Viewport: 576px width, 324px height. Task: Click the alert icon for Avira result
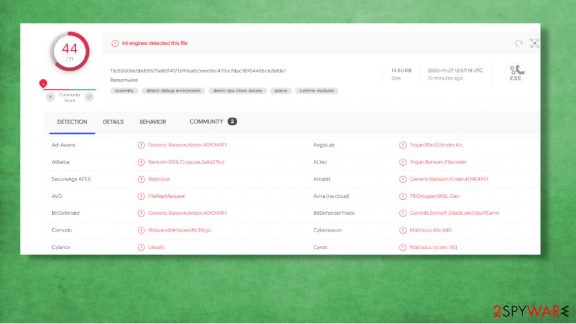point(403,197)
